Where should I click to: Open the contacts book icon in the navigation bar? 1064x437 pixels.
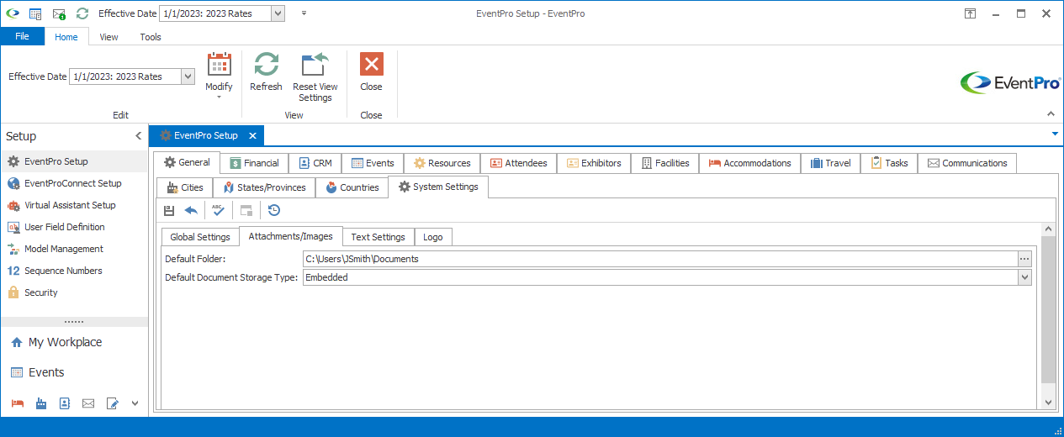click(x=65, y=404)
